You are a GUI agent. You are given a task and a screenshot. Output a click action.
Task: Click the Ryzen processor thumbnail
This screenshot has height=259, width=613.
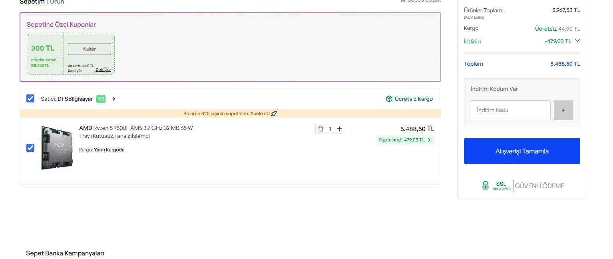[57, 148]
